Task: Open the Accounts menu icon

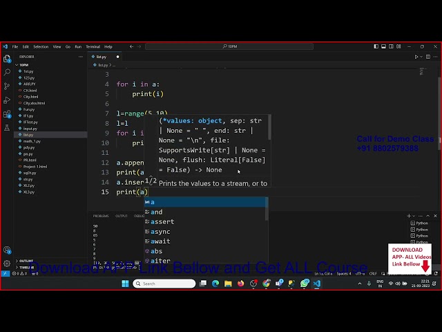Action: (7, 250)
